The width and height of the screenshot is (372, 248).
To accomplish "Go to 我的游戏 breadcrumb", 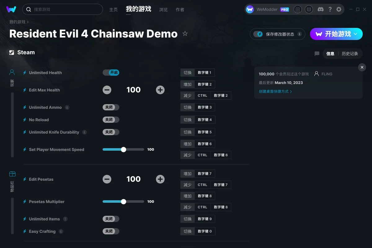I will point(17,22).
